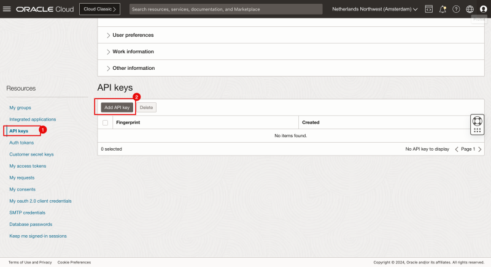Open the floating support lifebuoy widget
This screenshot has width=491, height=267.
click(x=477, y=121)
